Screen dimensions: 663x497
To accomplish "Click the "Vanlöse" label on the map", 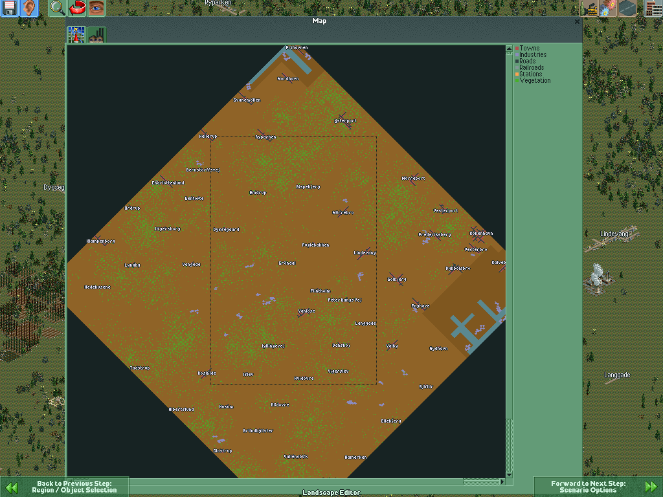I will tap(306, 311).
